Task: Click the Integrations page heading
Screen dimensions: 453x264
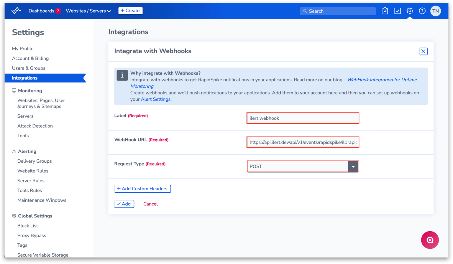Action: pyautogui.click(x=128, y=32)
